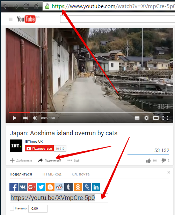The image size is (175, 215).
Task: Toggle theater mode view
Action: click(156, 118)
